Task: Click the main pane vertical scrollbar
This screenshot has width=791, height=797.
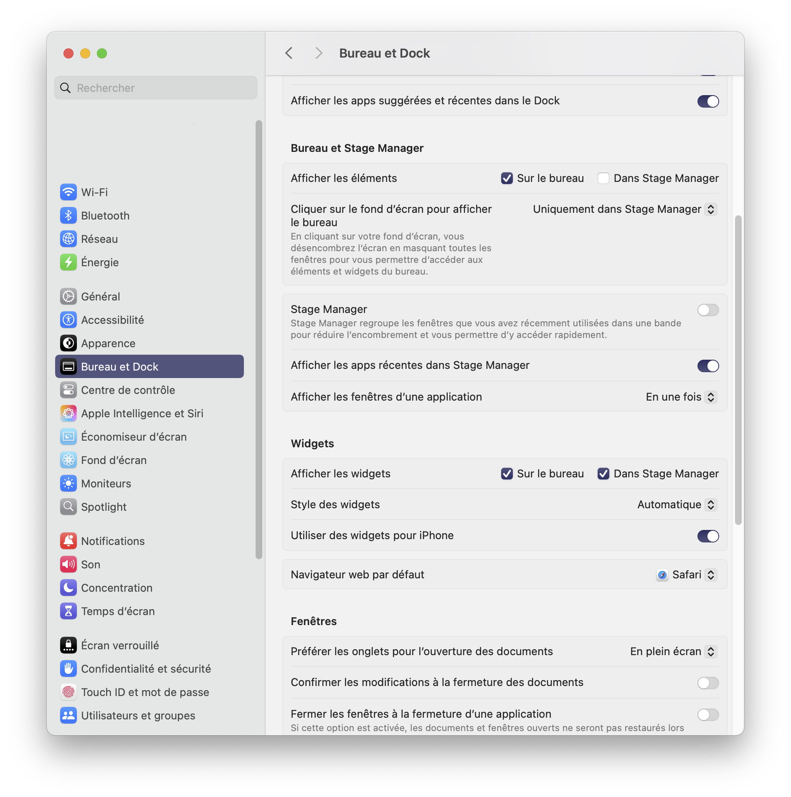Action: [738, 370]
